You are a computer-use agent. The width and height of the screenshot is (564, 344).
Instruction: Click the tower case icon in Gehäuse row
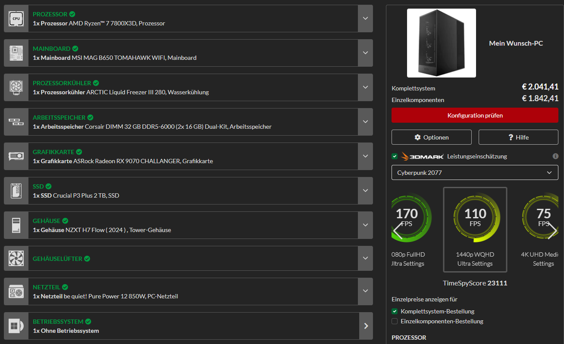click(16, 225)
